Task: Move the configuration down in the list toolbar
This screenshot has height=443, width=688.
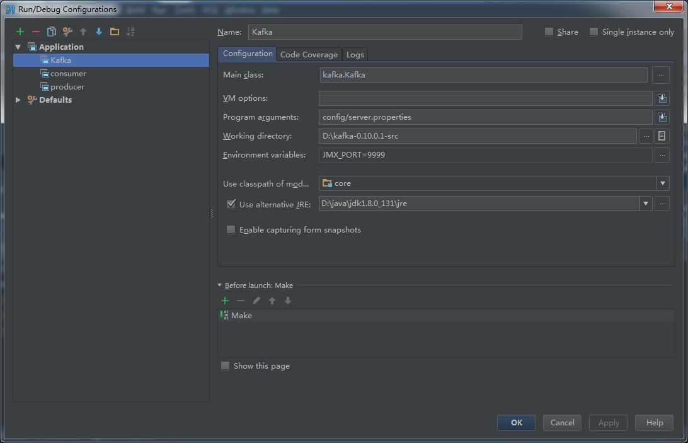Action: [99, 32]
